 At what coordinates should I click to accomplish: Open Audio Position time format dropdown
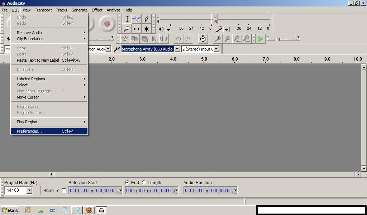235,190
